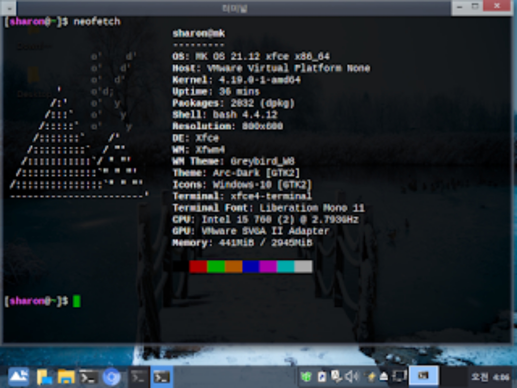The image size is (517, 388).
Task: Click the clock showing 오전 4:06
Action: pos(490,377)
